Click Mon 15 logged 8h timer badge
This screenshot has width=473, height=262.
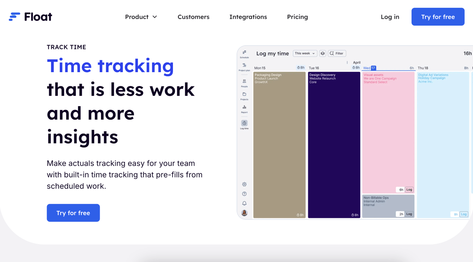pyautogui.click(x=301, y=68)
